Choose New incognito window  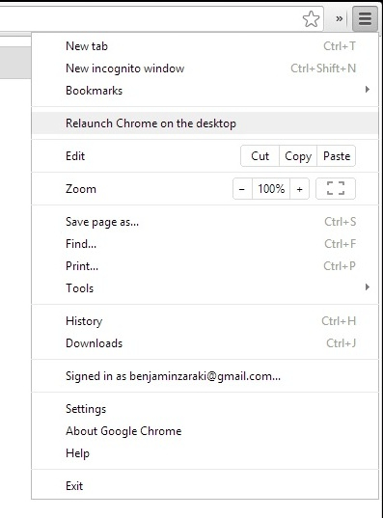point(205,68)
